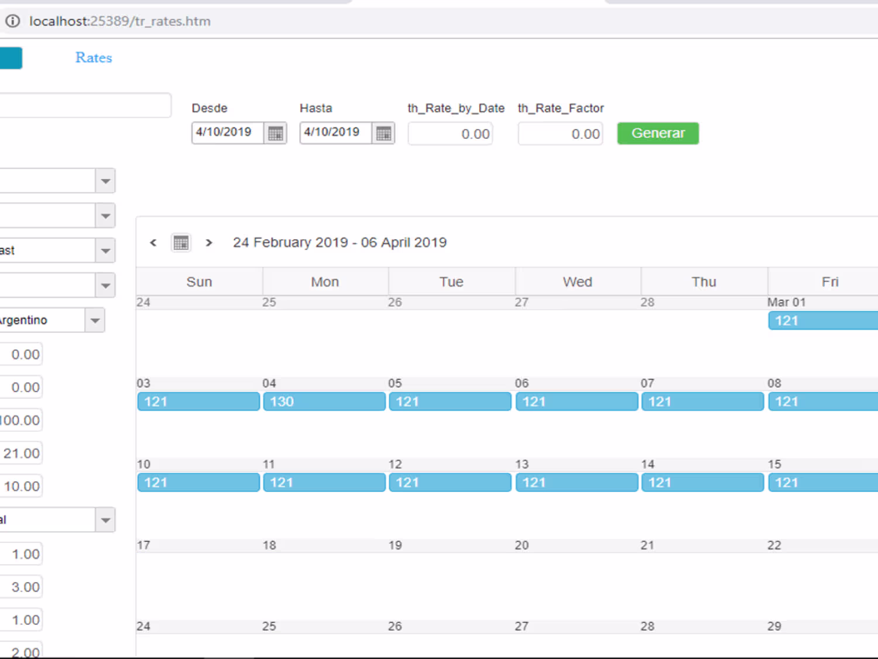Viewport: 878px width, 659px height.
Task: Go to the previous calendar period arrow
Action: pyautogui.click(x=153, y=243)
